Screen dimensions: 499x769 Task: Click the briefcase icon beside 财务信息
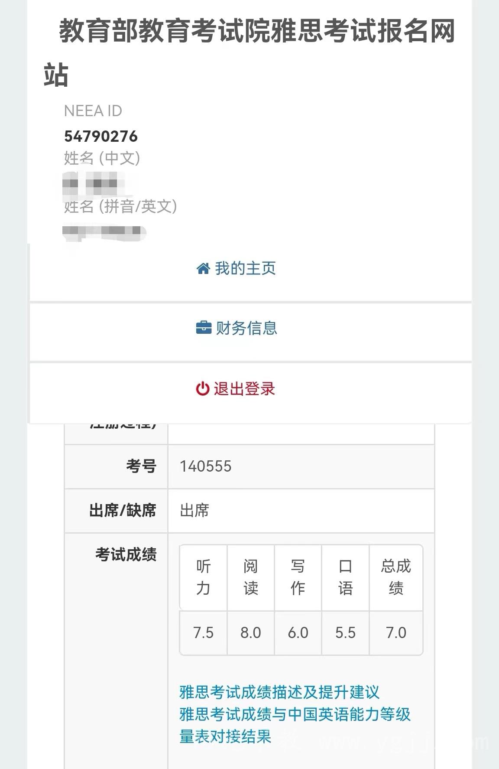(204, 328)
